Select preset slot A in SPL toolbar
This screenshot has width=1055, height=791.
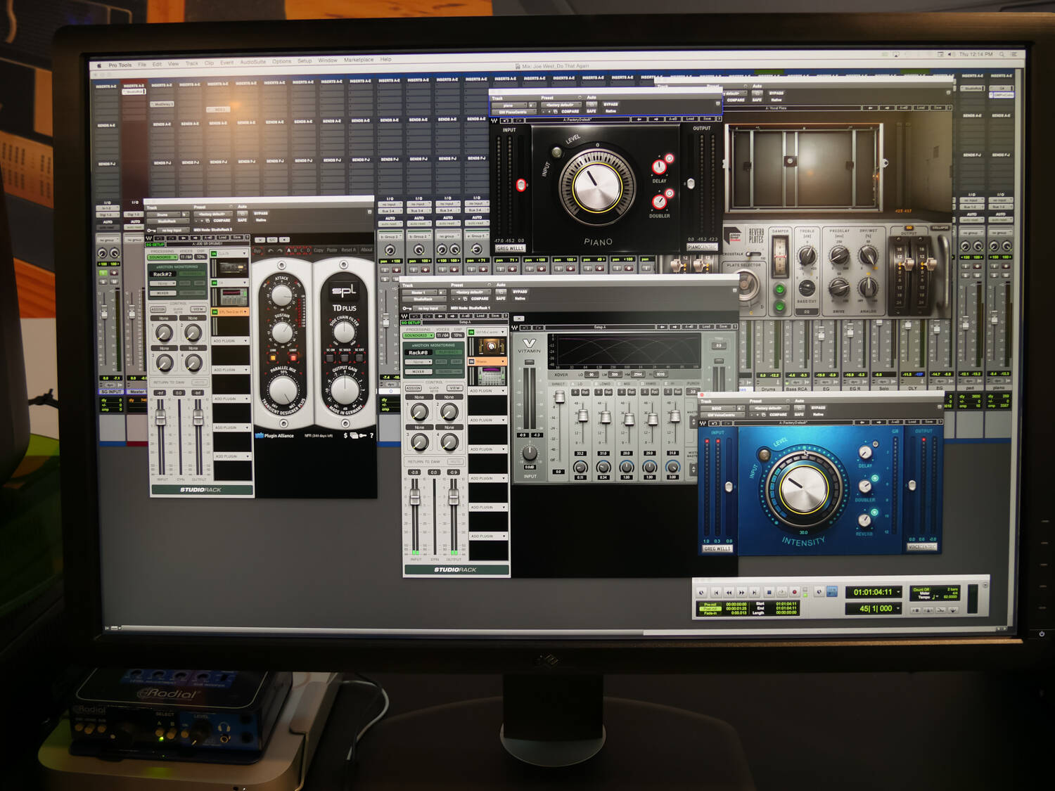[x=288, y=250]
